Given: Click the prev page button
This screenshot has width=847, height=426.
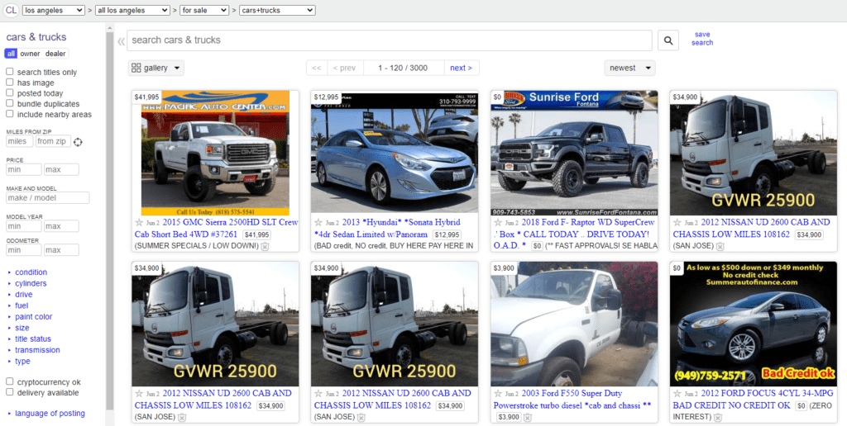Looking at the screenshot, I should tap(345, 68).
